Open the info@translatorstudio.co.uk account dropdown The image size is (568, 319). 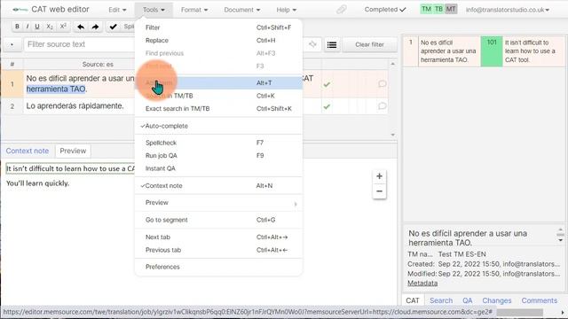508,10
